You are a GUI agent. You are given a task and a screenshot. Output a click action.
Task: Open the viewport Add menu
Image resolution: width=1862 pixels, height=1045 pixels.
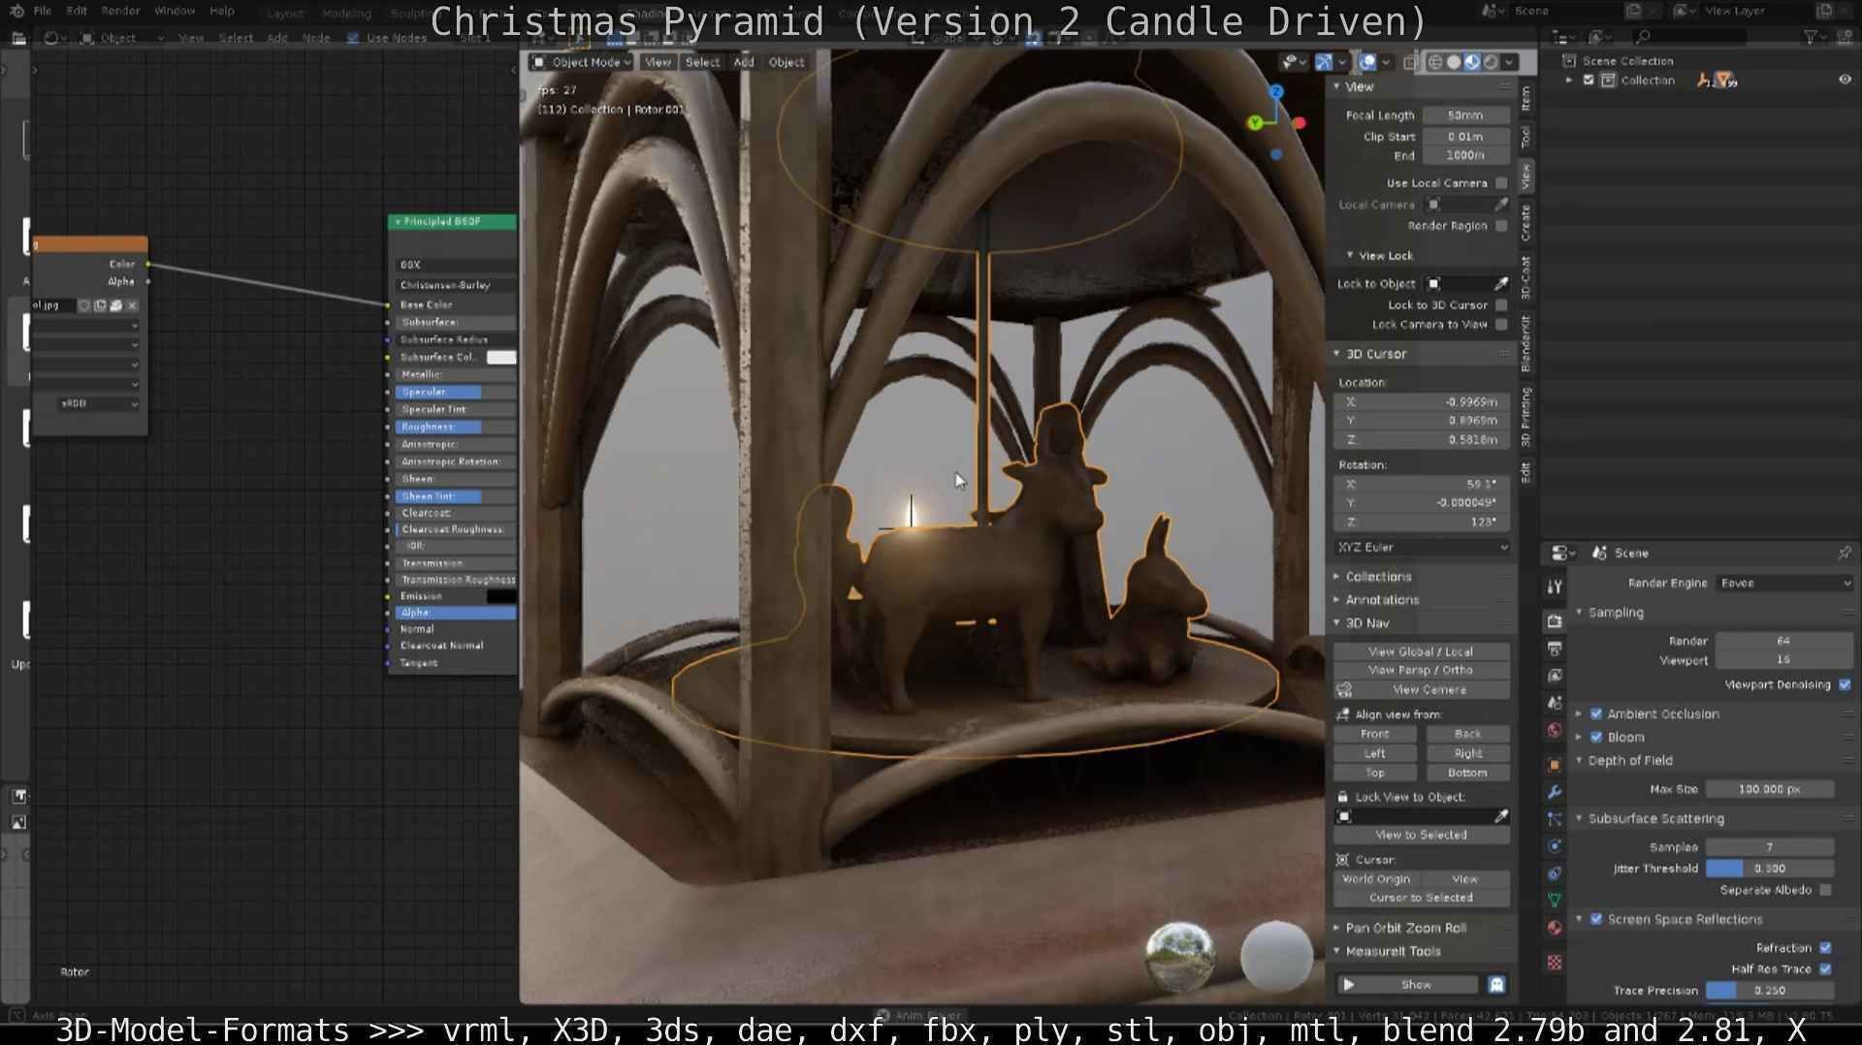coord(744,62)
